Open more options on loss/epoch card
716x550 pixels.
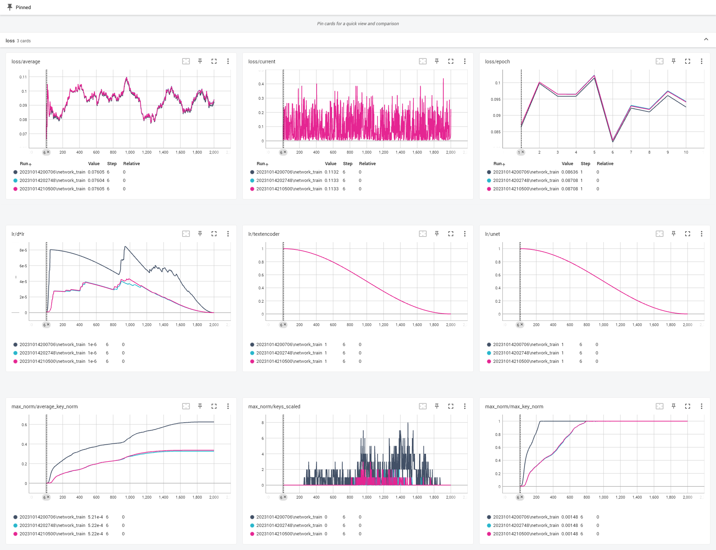pos(702,61)
